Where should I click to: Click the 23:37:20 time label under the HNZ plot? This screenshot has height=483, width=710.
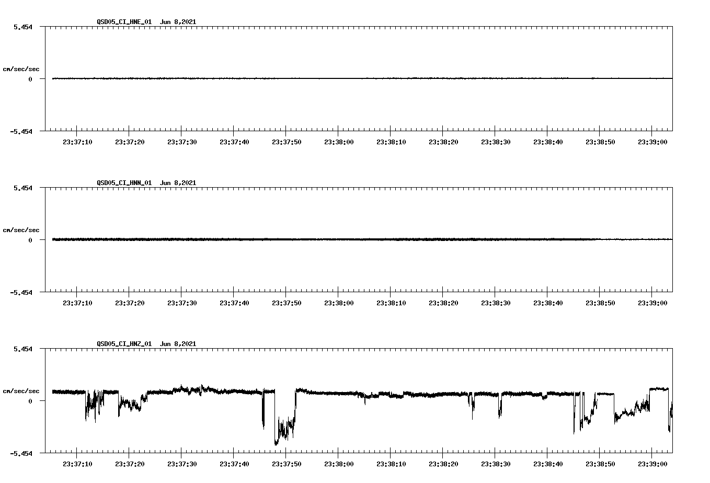coord(130,464)
